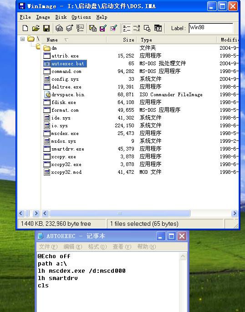Select attrib.exe file icon
Screen dimensions: 245x312
47,56
